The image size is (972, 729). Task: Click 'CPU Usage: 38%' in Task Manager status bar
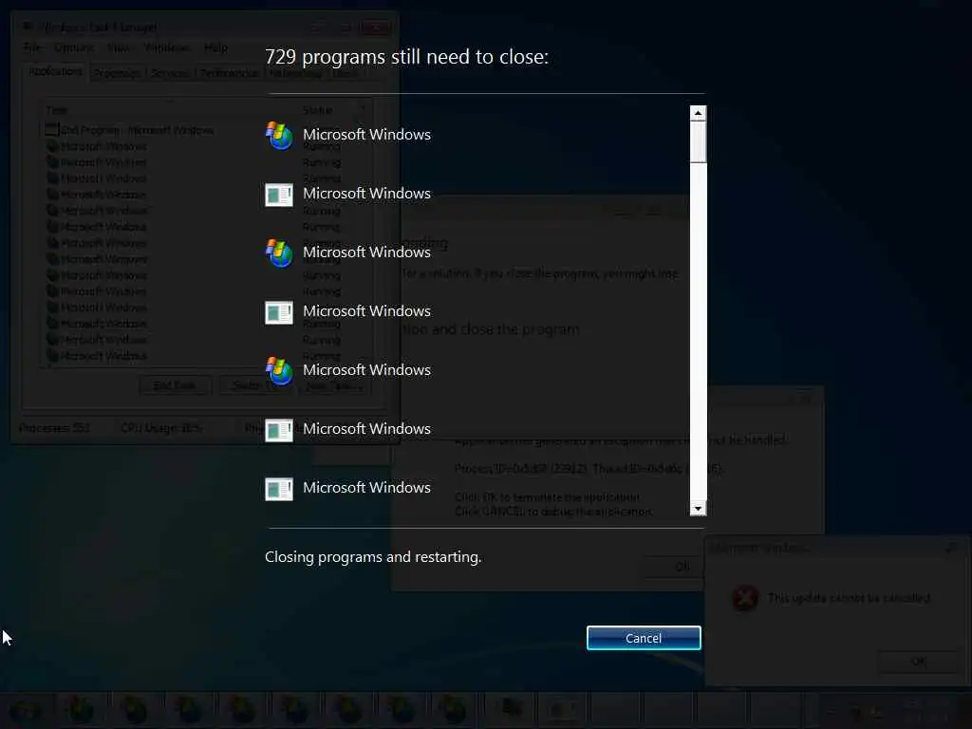[x=160, y=428]
